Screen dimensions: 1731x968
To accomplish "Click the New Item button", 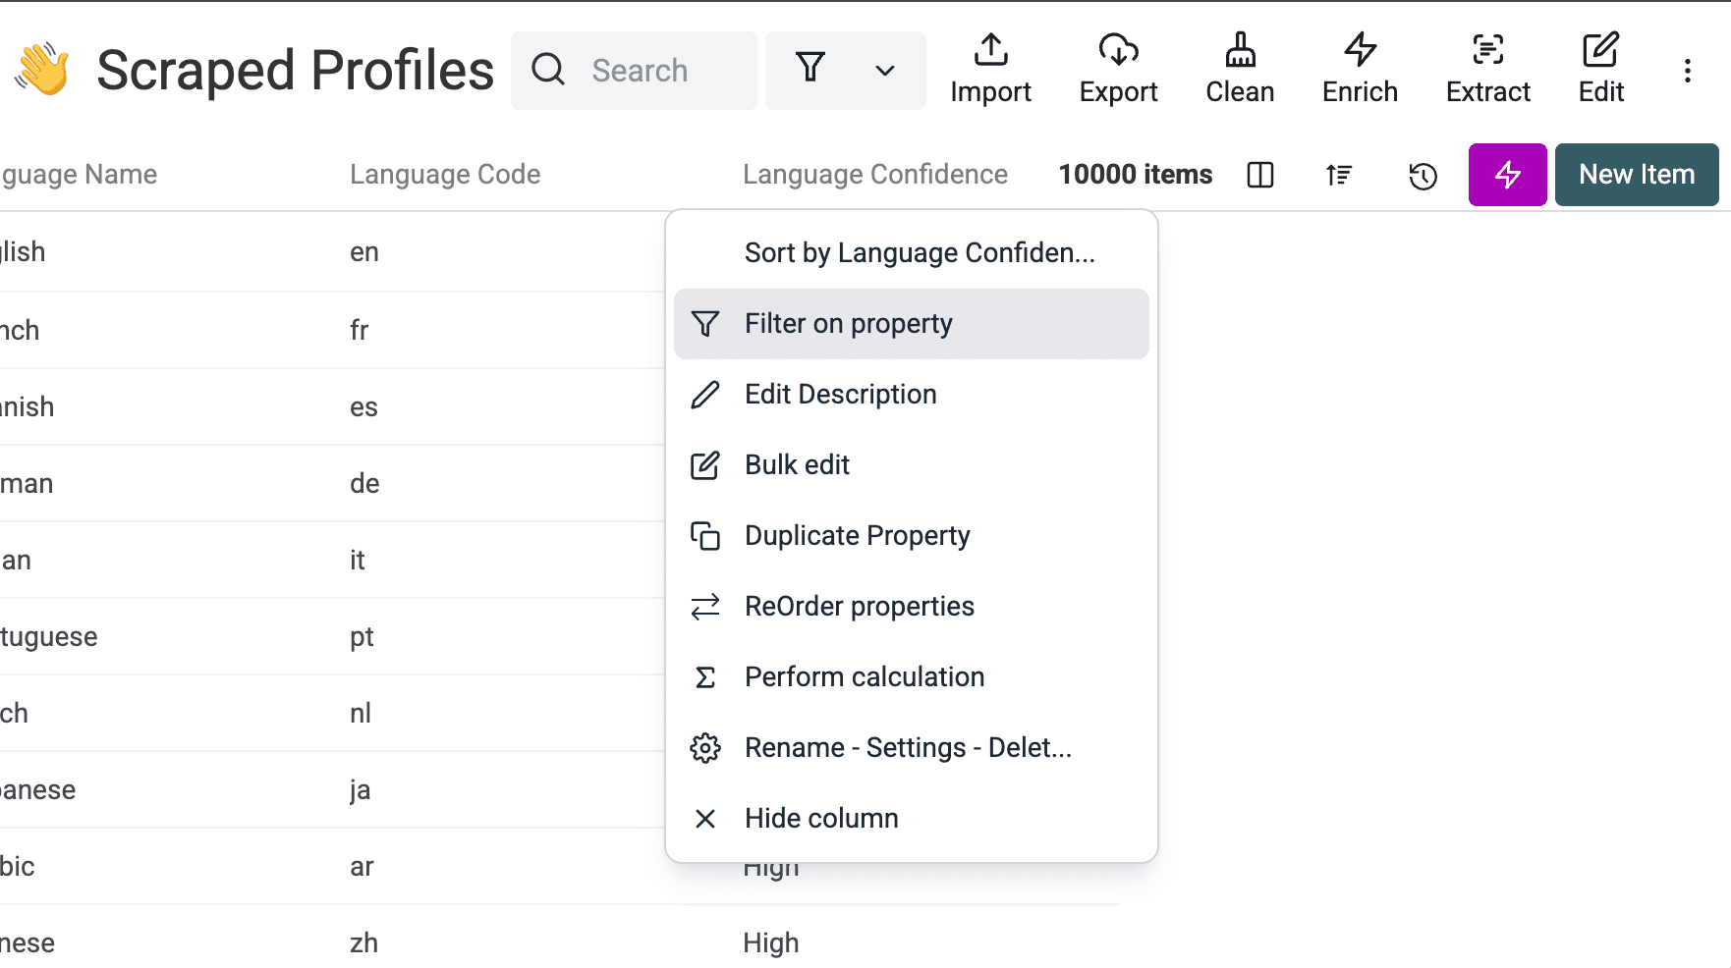I will [x=1637, y=175].
